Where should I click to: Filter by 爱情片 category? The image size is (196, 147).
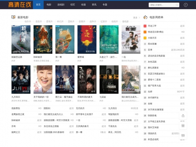point(49,22)
